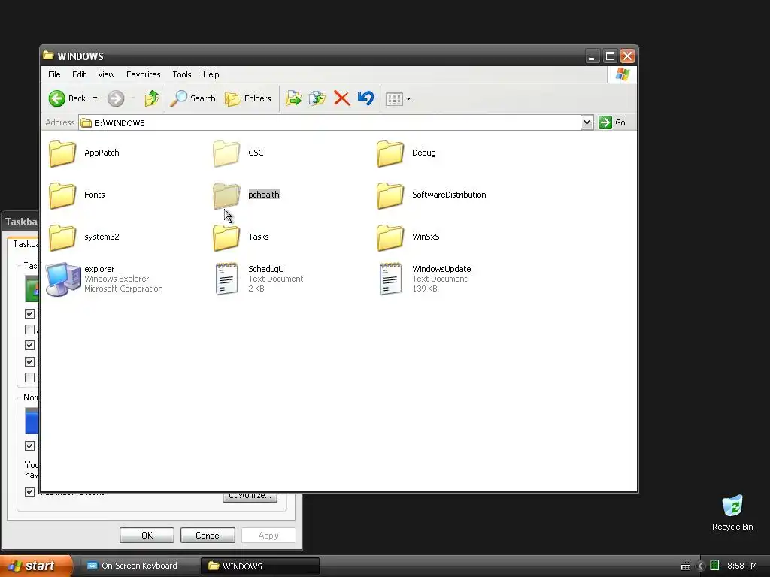Screen dimensions: 770x577
Task: Click the SoftwareDistribution folder name
Action: tap(449, 195)
